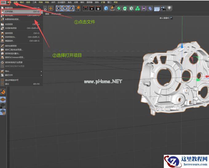Viewport: 209px width, 168px height.
Task: Toggle the X axis lock
Action: click(x=59, y=9)
